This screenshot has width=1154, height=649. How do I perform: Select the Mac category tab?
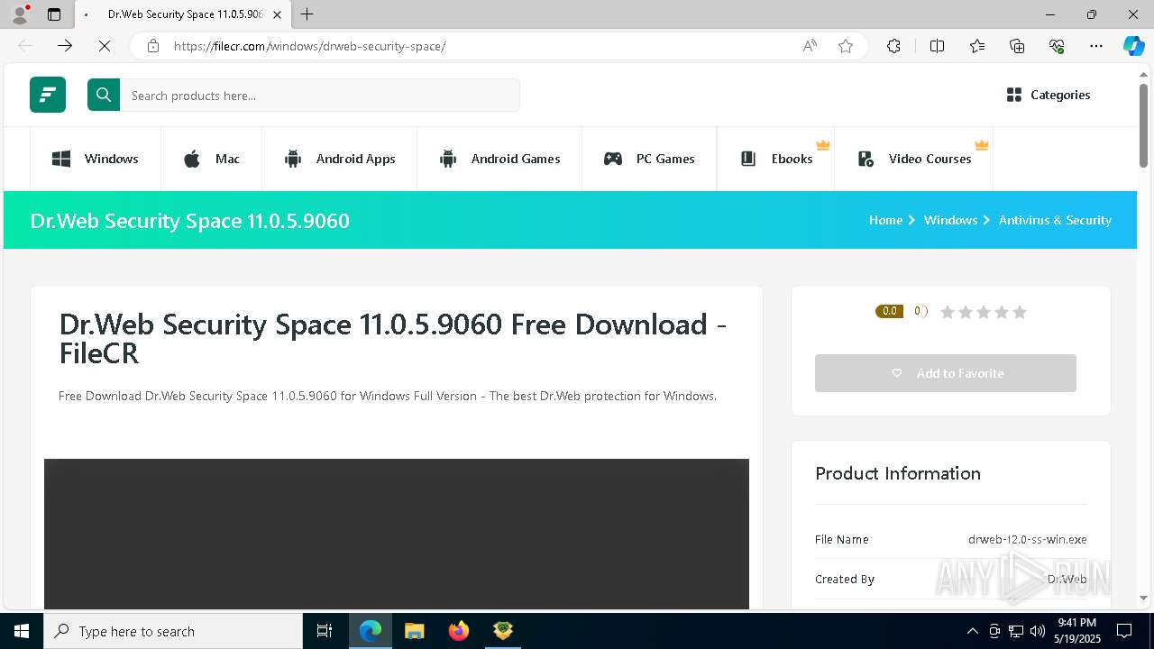(212, 159)
